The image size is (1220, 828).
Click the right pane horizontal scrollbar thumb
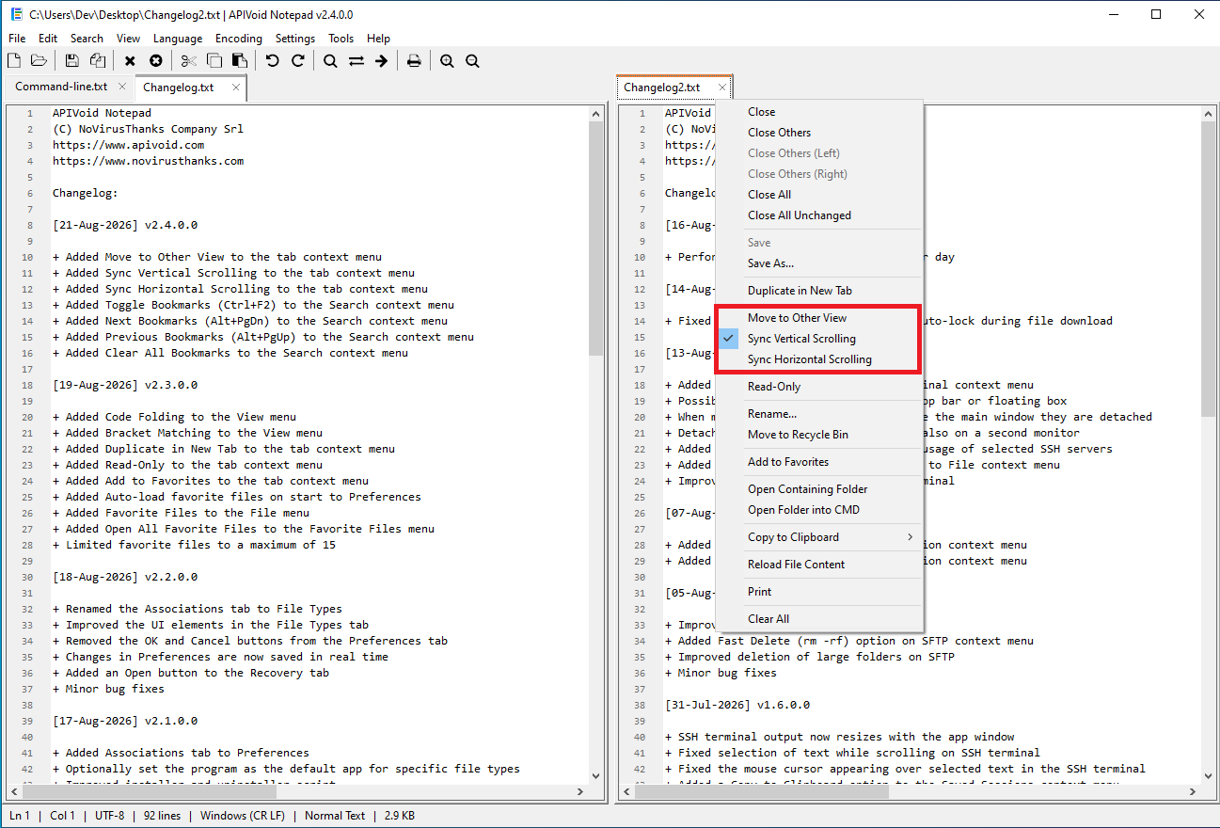tap(762, 791)
